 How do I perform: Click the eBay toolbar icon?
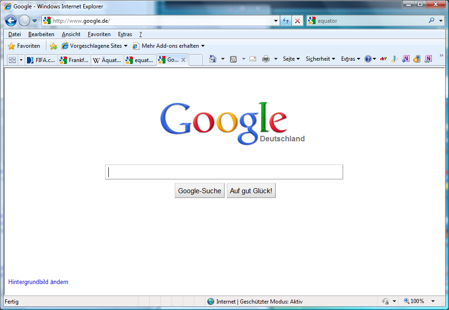383,59
